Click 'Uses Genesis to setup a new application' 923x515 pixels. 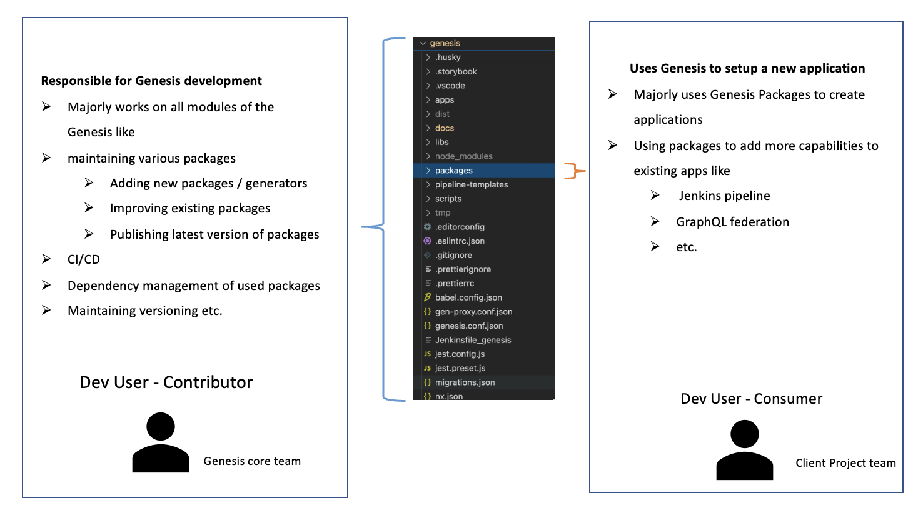[747, 68]
